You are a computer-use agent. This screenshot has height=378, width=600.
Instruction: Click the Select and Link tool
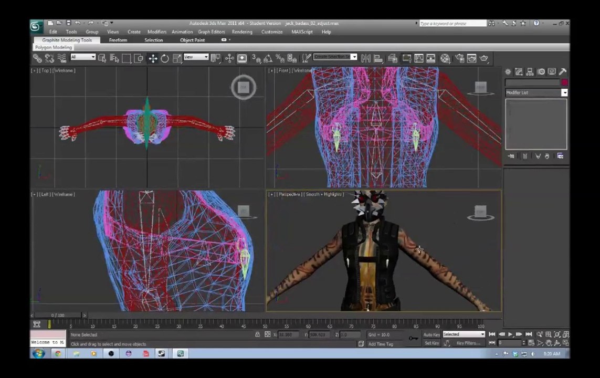(37, 58)
